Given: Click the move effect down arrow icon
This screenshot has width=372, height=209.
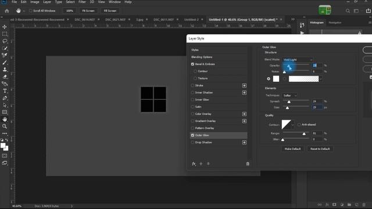Looking at the screenshot, I should (x=208, y=164).
